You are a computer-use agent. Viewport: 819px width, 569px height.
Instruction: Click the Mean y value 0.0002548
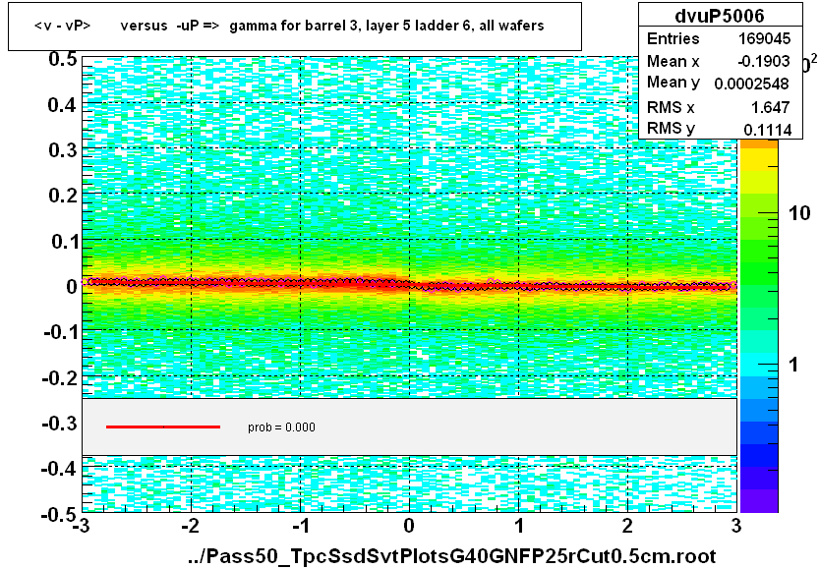[x=751, y=84]
